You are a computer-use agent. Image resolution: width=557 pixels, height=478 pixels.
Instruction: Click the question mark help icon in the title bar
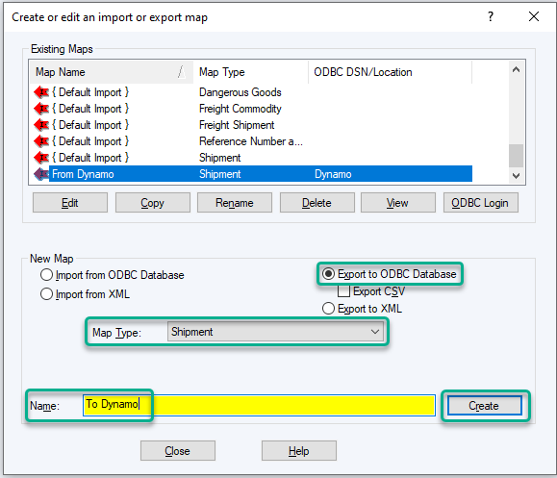[491, 16]
